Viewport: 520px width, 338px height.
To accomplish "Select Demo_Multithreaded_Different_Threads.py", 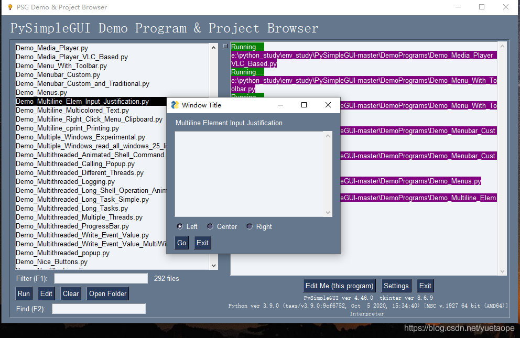I will coord(91,173).
